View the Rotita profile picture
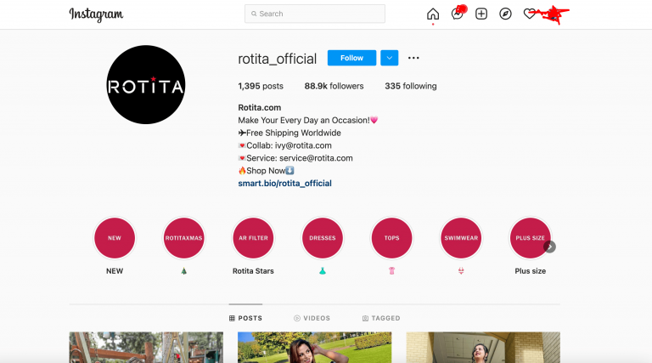 click(146, 84)
